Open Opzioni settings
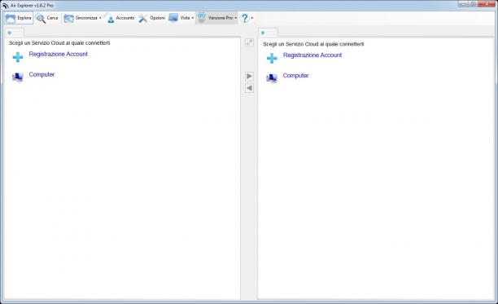Image resolution: width=498 pixels, height=304 pixels. pos(152,18)
